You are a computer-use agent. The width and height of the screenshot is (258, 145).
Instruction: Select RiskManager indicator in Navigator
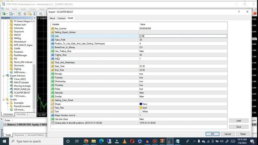click(x=21, y=55)
